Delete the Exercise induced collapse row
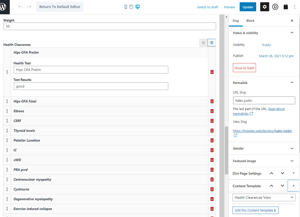 tap(212, 209)
